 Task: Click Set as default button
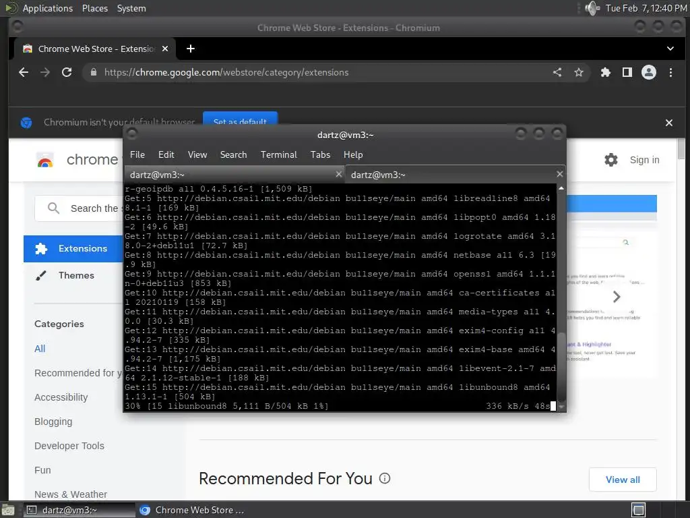pos(240,119)
